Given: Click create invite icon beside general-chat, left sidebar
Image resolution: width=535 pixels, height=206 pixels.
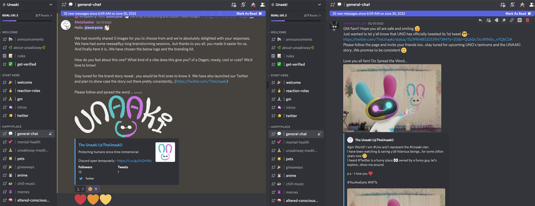Looking at the screenshot, I should 50,134.
